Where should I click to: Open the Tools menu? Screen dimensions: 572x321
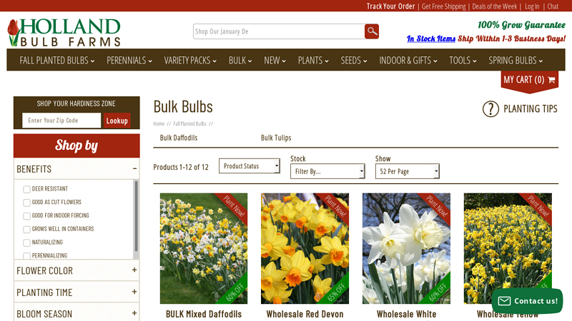coord(463,61)
